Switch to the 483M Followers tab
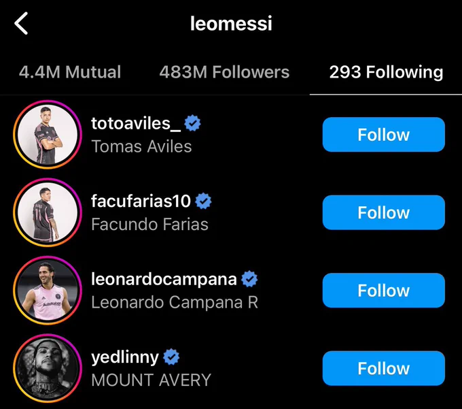Screen dimensions: 462x409 [224, 72]
